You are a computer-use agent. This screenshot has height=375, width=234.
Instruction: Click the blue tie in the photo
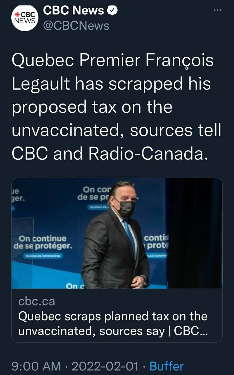130,237
